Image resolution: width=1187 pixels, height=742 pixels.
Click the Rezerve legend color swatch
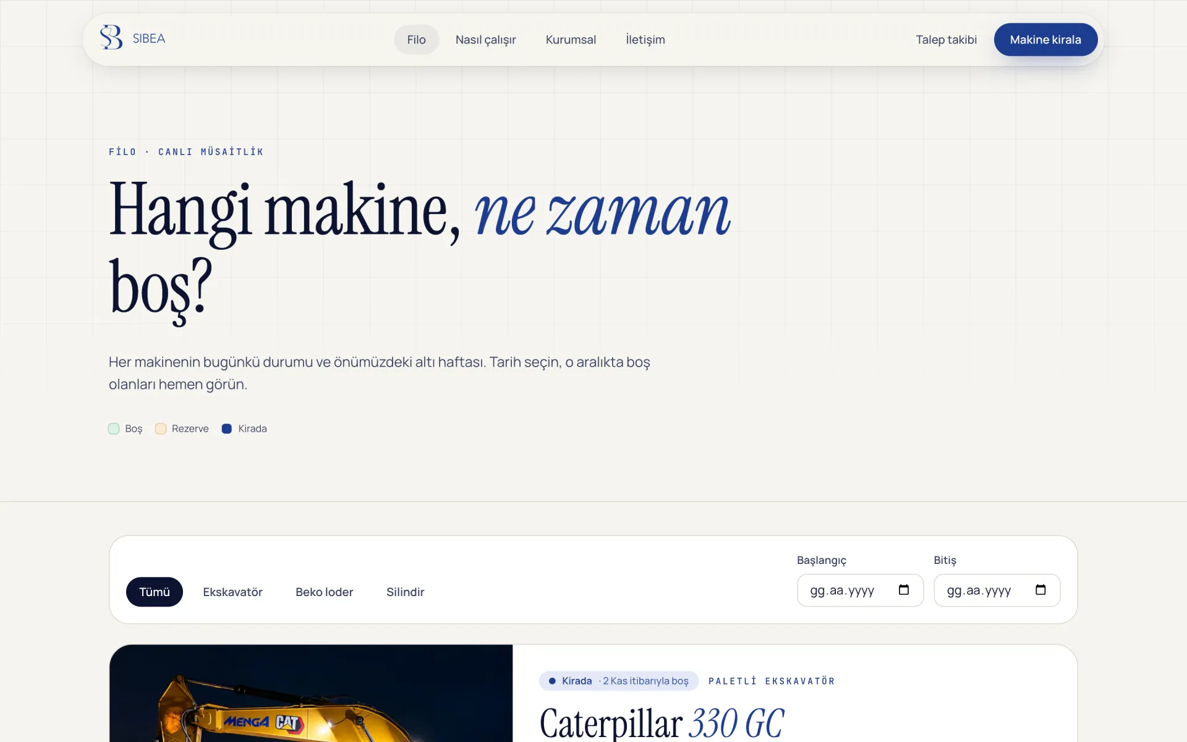point(161,429)
